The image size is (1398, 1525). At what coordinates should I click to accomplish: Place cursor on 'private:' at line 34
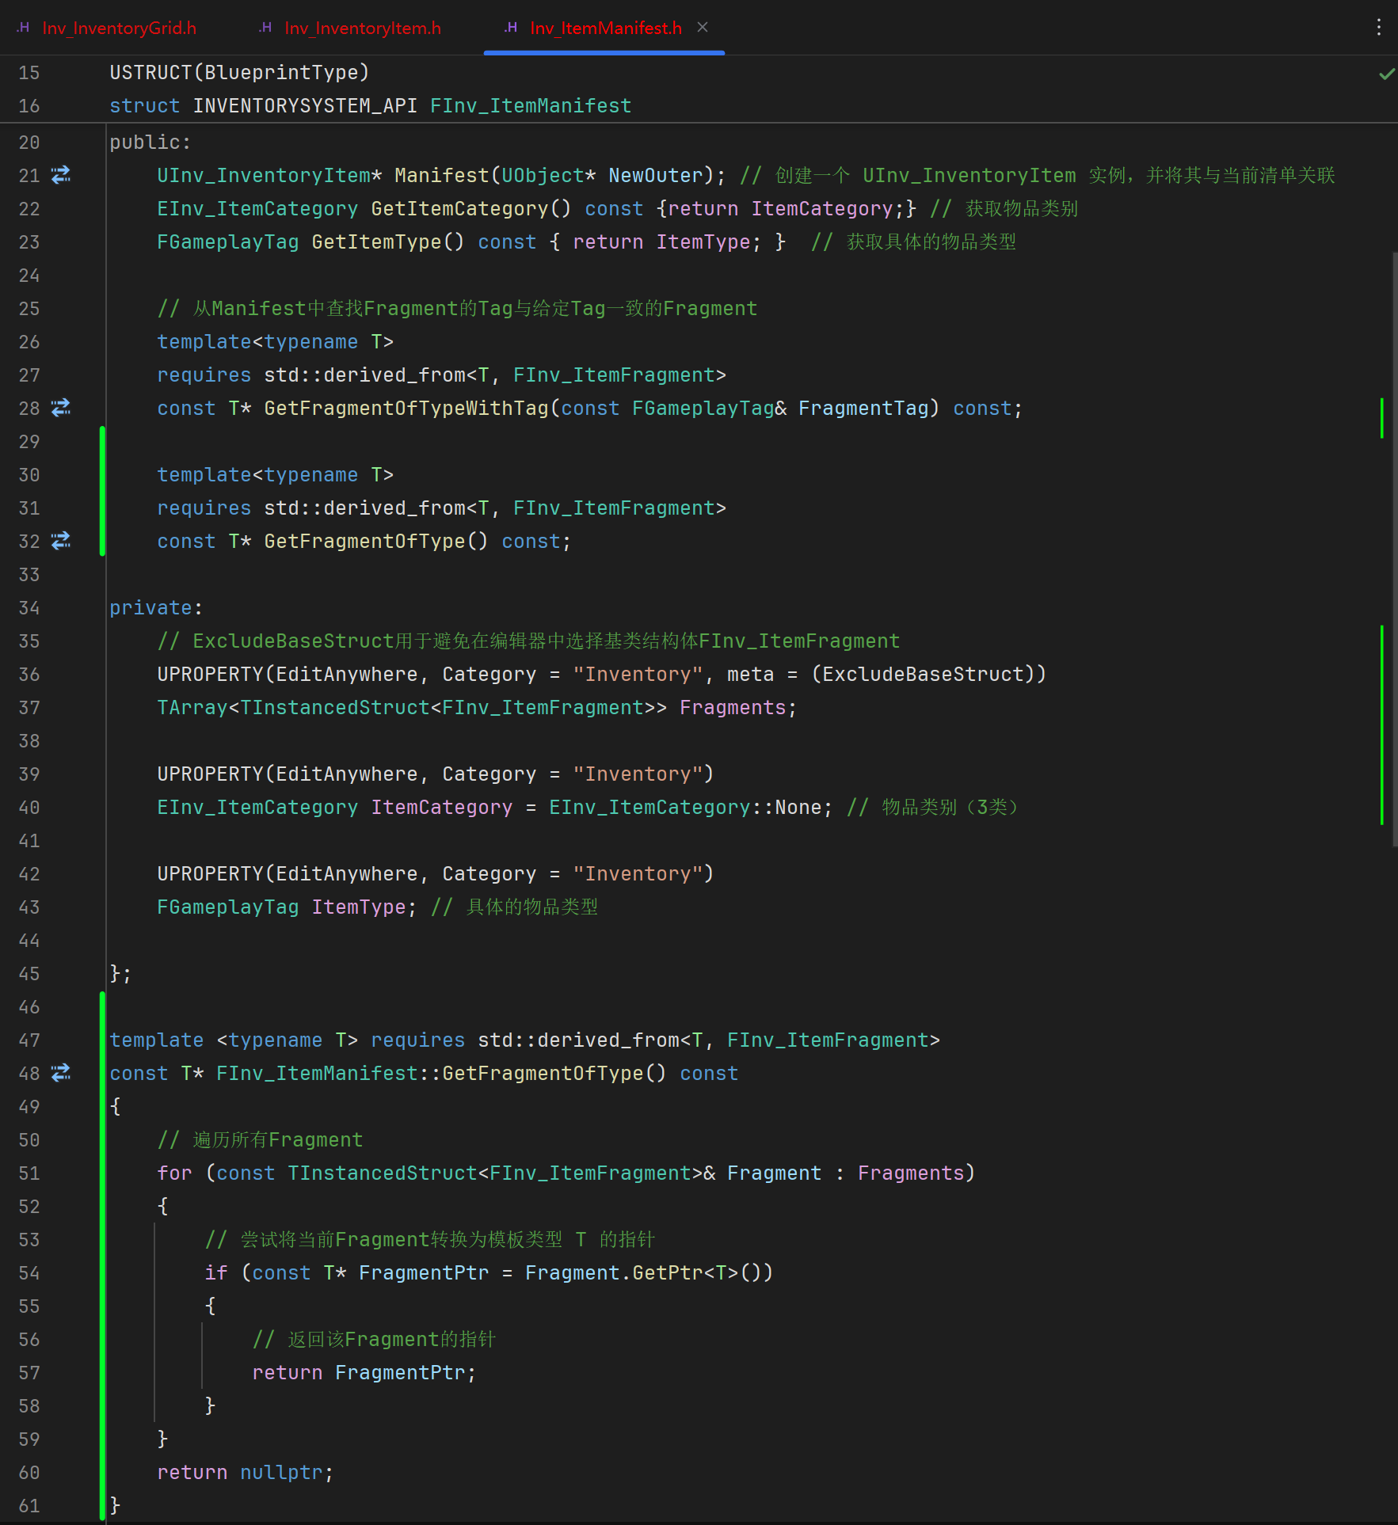[155, 608]
